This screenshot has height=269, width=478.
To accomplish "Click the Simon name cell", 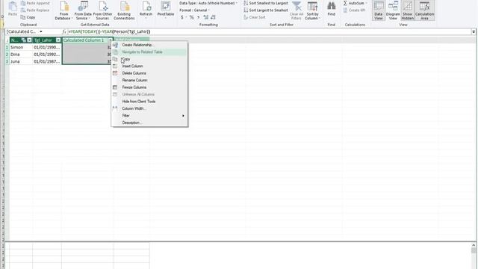I will pyautogui.click(x=21, y=47).
